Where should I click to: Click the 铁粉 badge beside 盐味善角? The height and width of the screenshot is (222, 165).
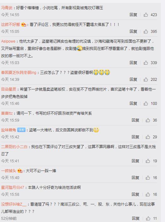(x=21, y=130)
